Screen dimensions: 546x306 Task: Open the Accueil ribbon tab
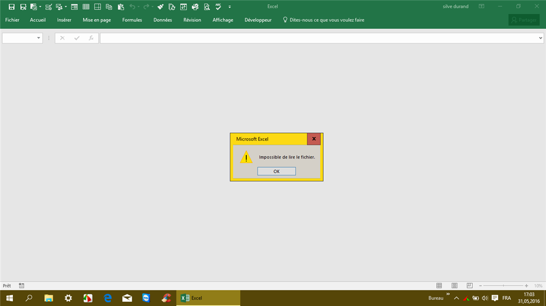tap(38, 20)
